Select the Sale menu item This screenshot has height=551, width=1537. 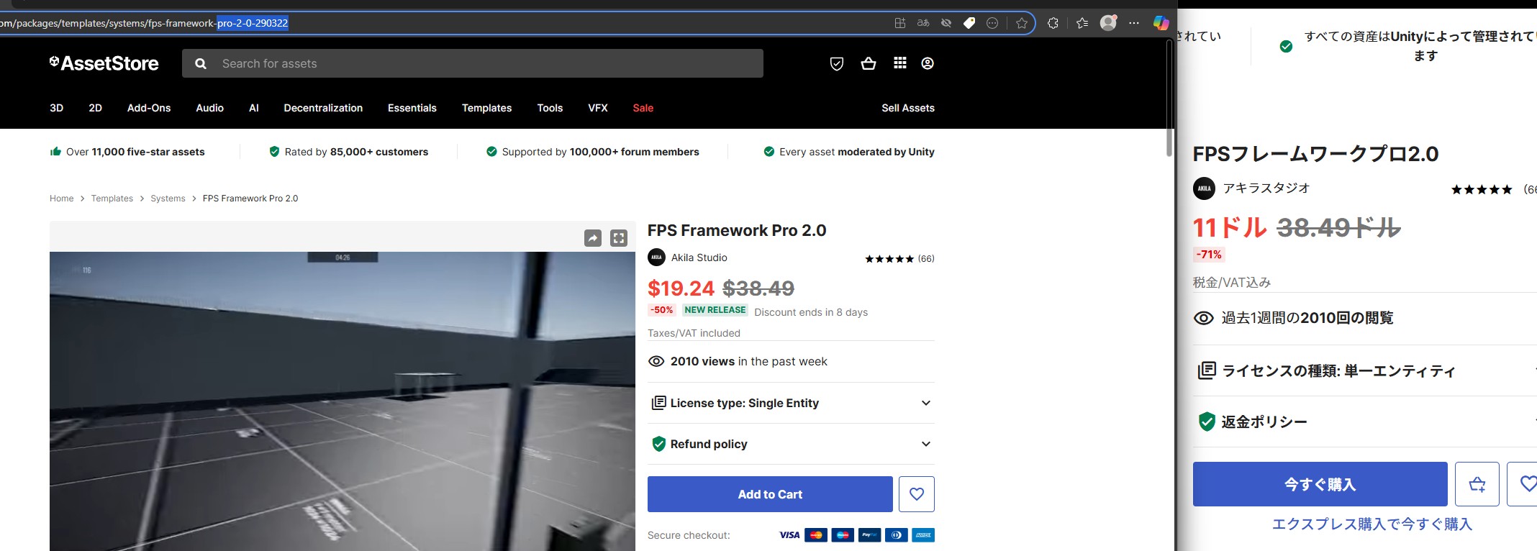(x=643, y=108)
